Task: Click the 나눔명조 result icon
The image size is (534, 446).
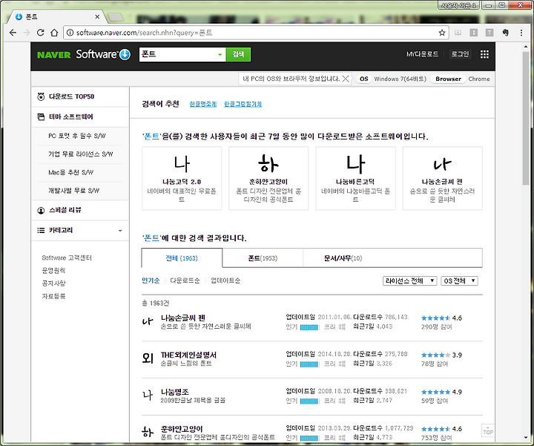Action: tap(148, 396)
